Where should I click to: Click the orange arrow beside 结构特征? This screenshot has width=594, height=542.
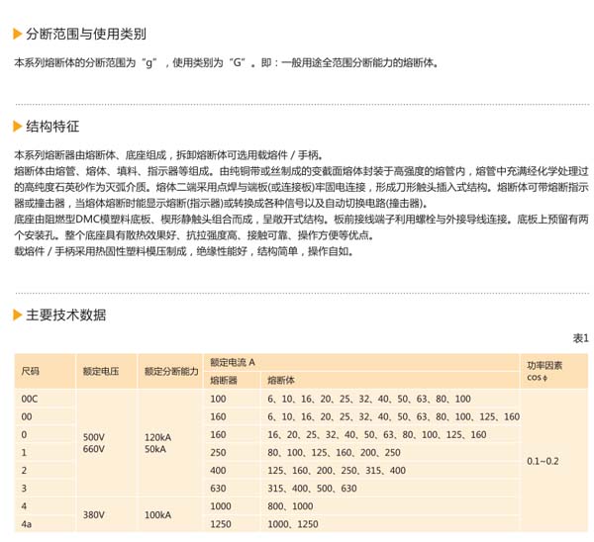click(18, 127)
